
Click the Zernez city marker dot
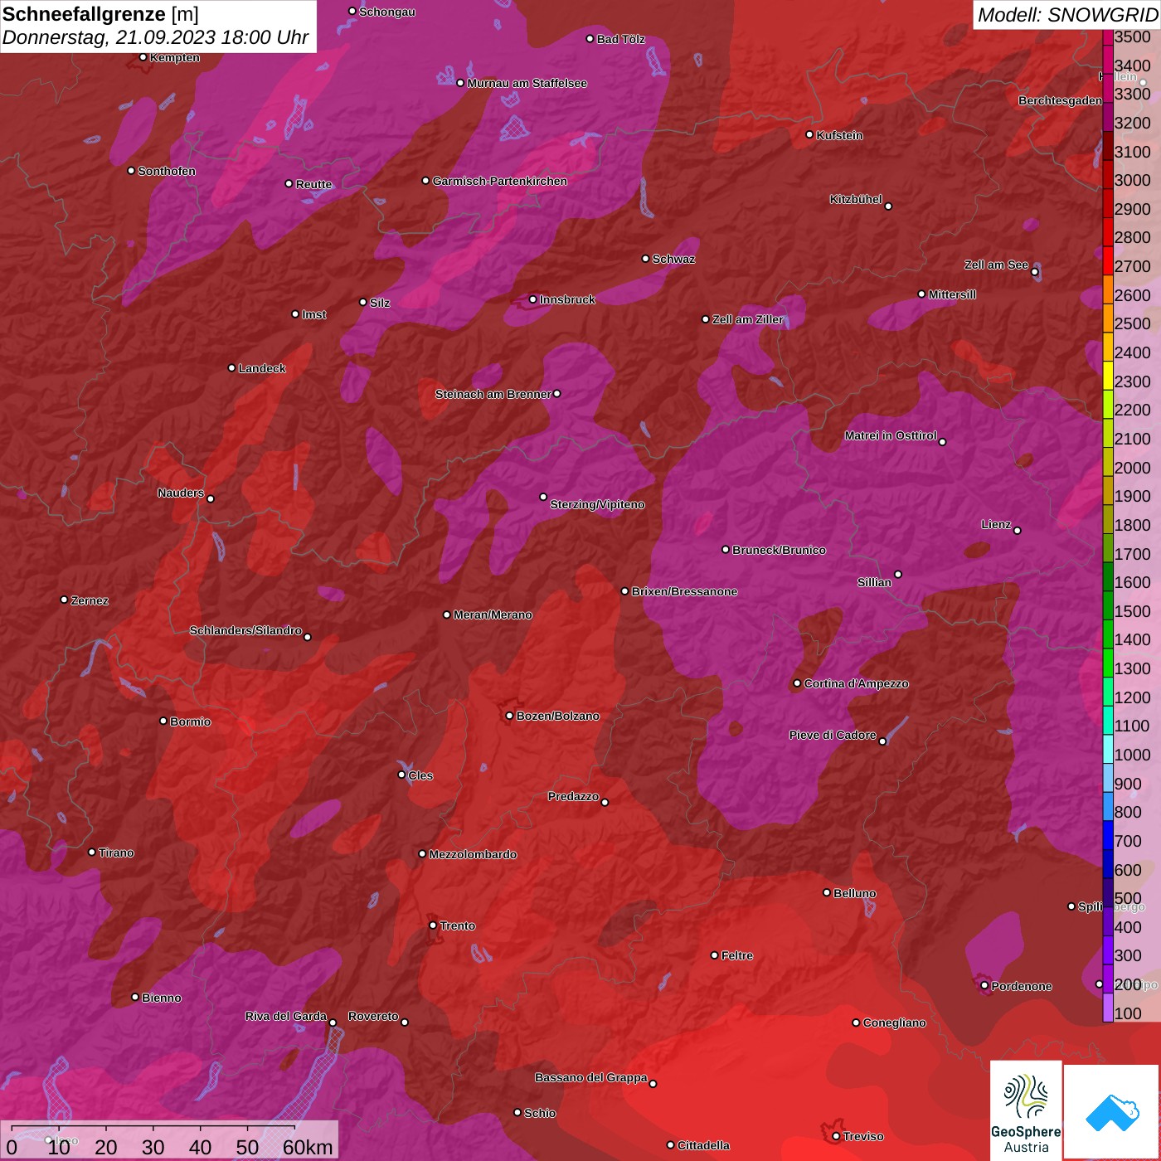65,600
